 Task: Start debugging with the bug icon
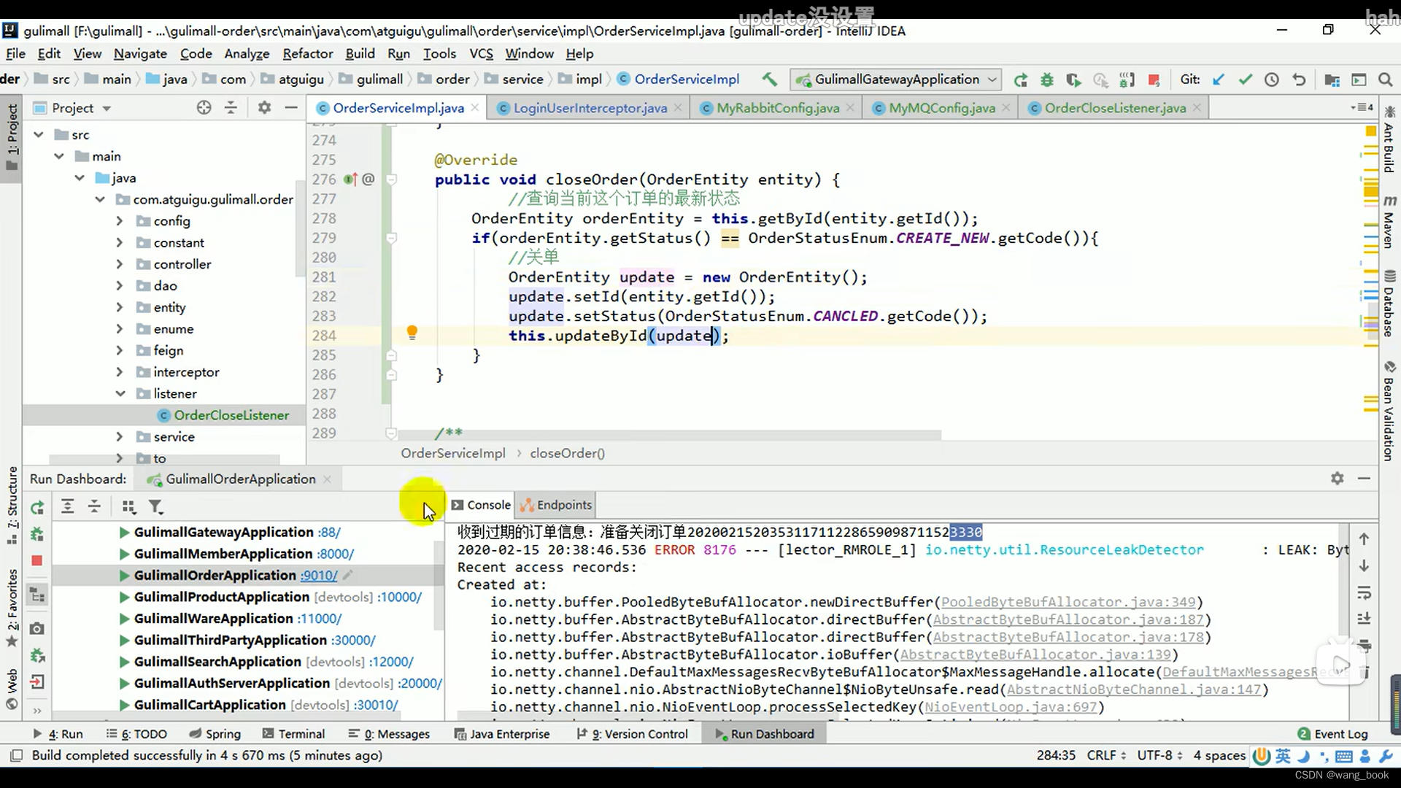coord(1047,80)
